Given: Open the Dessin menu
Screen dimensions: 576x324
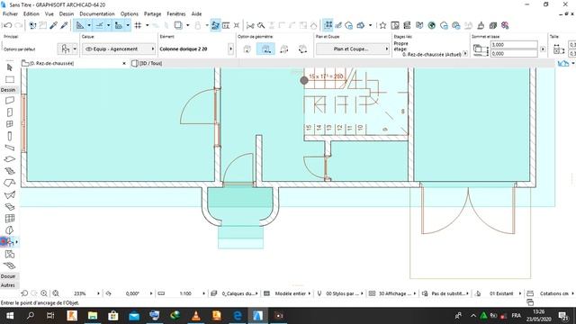Looking at the screenshot, I should pyautogui.click(x=67, y=14).
